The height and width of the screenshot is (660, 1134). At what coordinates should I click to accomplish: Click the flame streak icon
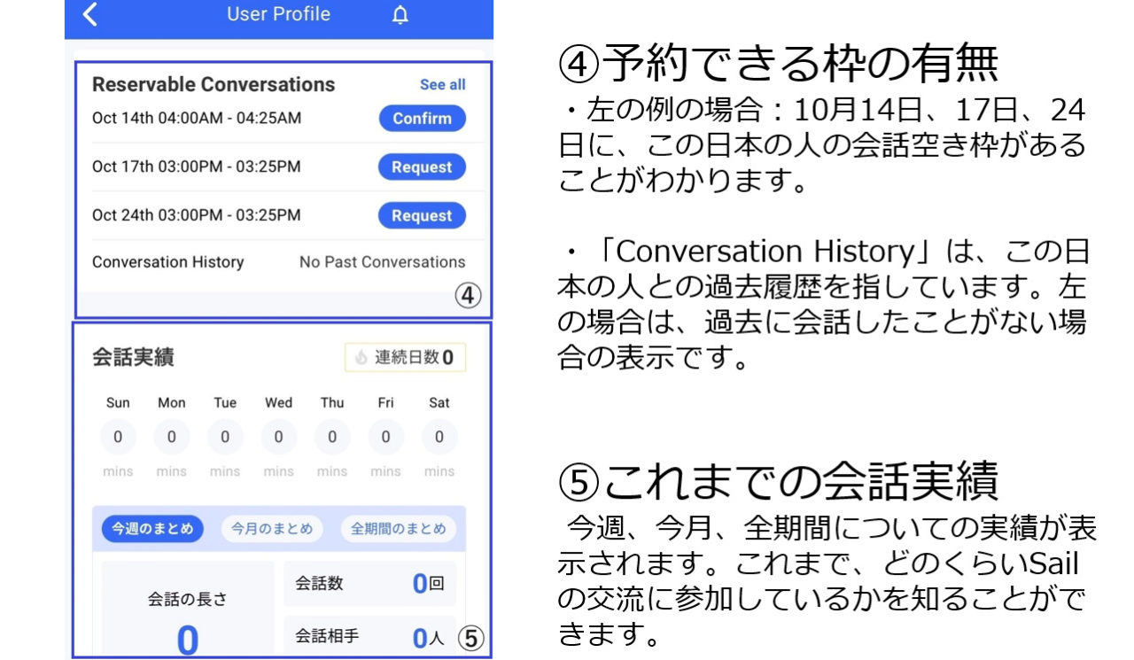361,358
